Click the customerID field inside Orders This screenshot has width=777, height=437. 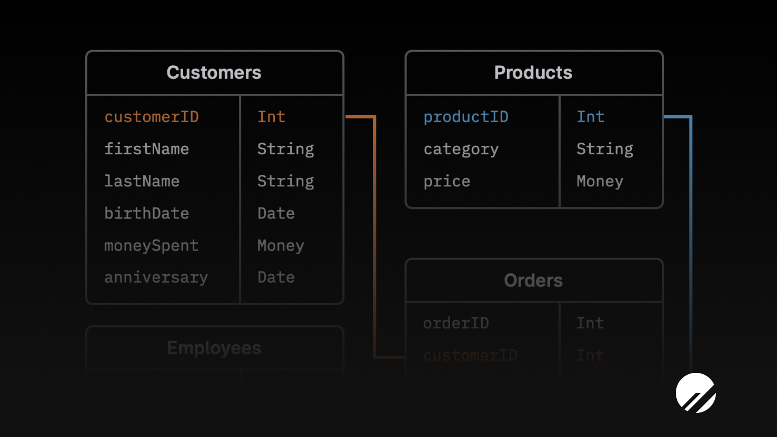pyautogui.click(x=470, y=355)
